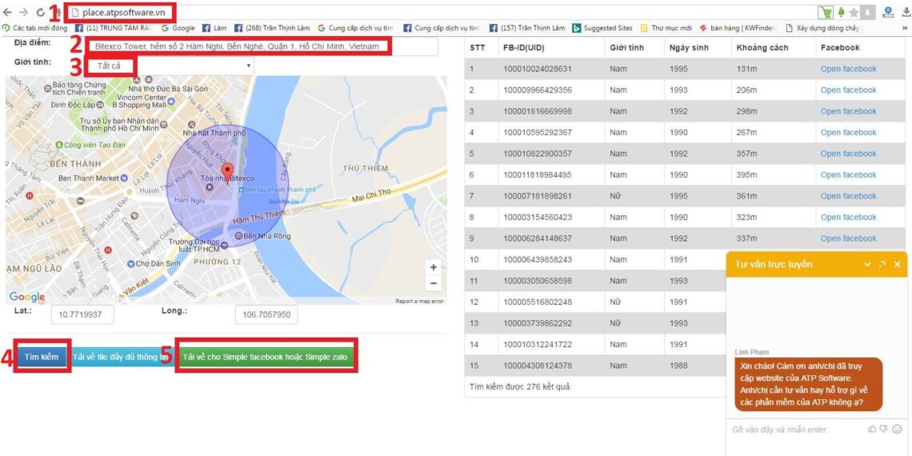Open the 'Thư mục mới' bookmark folder
Screen dimensions: 912x456
(666, 28)
